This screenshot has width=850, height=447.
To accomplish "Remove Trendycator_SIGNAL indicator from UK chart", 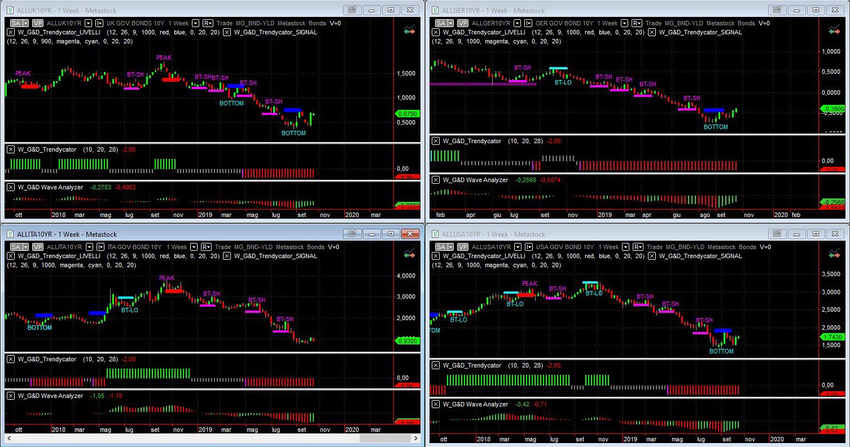I will pyautogui.click(x=227, y=32).
